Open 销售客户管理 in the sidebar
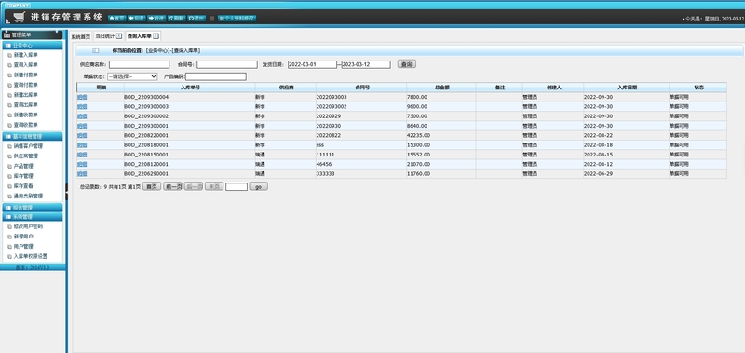 (x=28, y=146)
